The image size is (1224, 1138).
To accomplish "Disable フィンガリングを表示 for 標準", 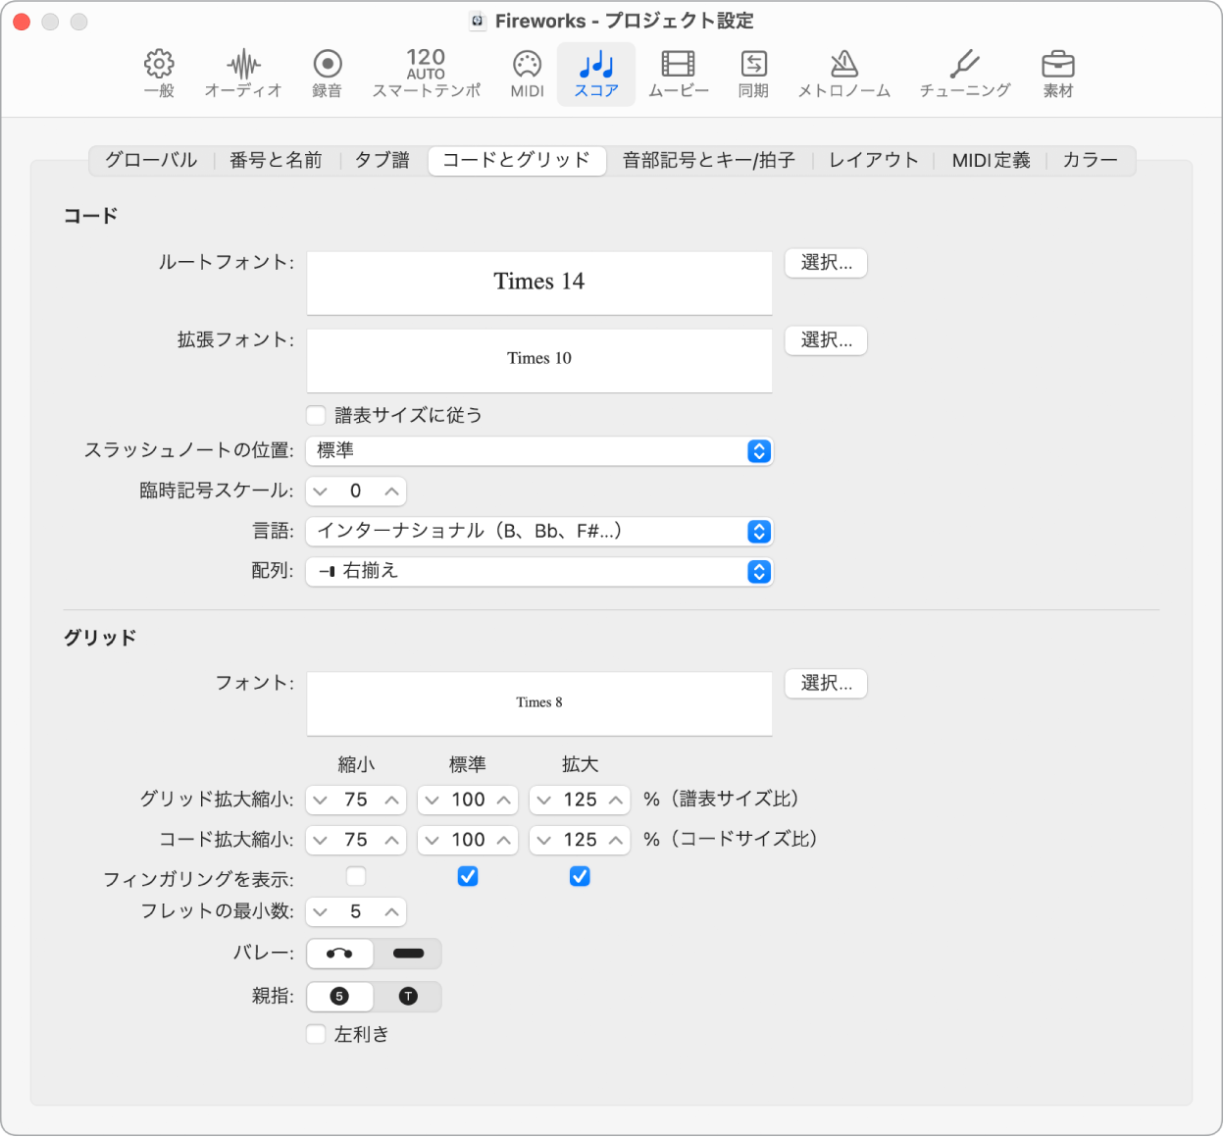I will (468, 876).
